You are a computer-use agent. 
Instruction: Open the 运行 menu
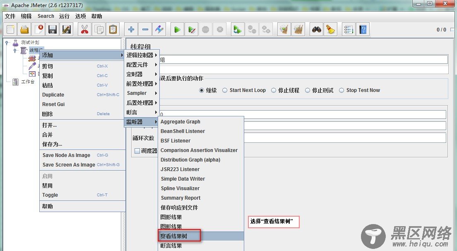pos(64,16)
